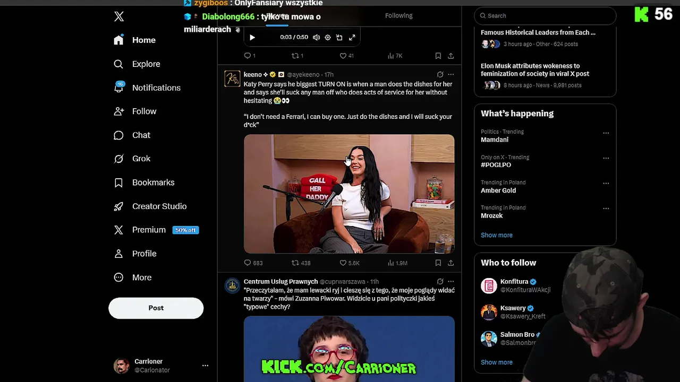The width and height of the screenshot is (680, 382).
Task: Click the Search input field
Action: tap(545, 16)
